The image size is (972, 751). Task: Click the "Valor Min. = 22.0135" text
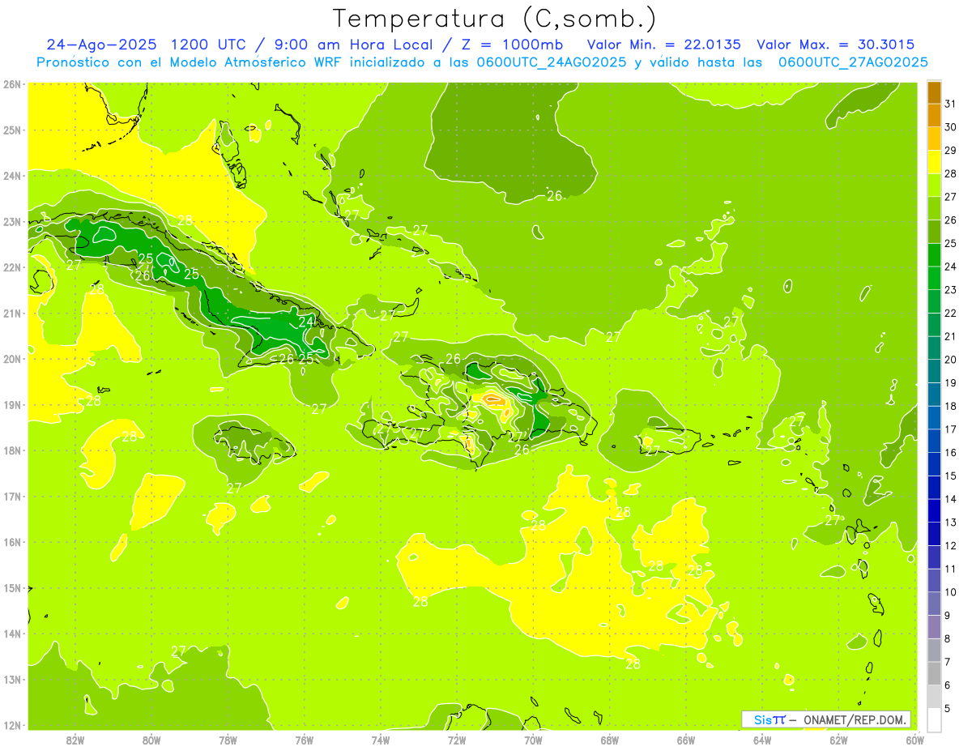click(666, 45)
